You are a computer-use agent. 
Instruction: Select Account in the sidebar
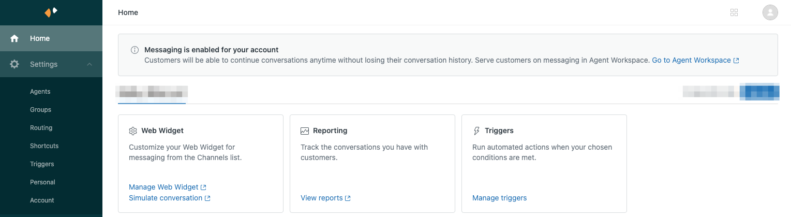[x=42, y=200]
